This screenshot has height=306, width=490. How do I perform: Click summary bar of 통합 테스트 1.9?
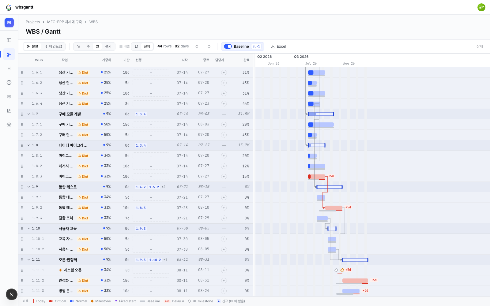point(330,187)
